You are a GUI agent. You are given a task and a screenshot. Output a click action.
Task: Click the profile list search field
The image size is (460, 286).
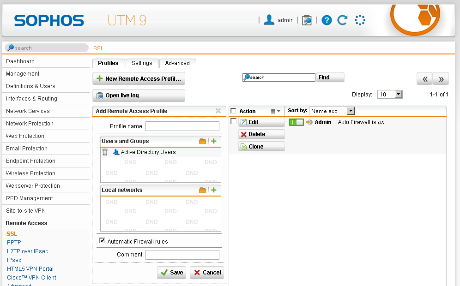279,77
